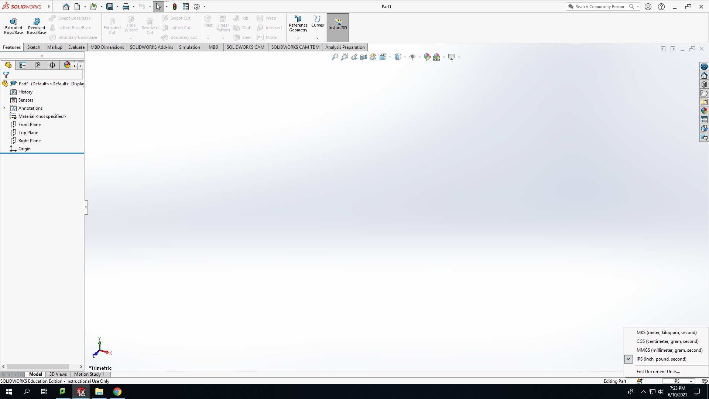
Task: Open the Motion Study 1 tab
Action: point(89,374)
